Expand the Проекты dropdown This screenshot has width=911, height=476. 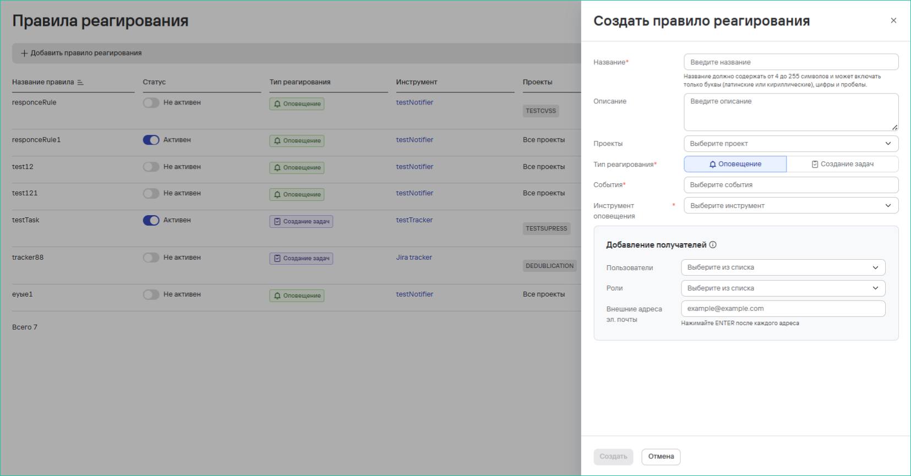click(790, 144)
